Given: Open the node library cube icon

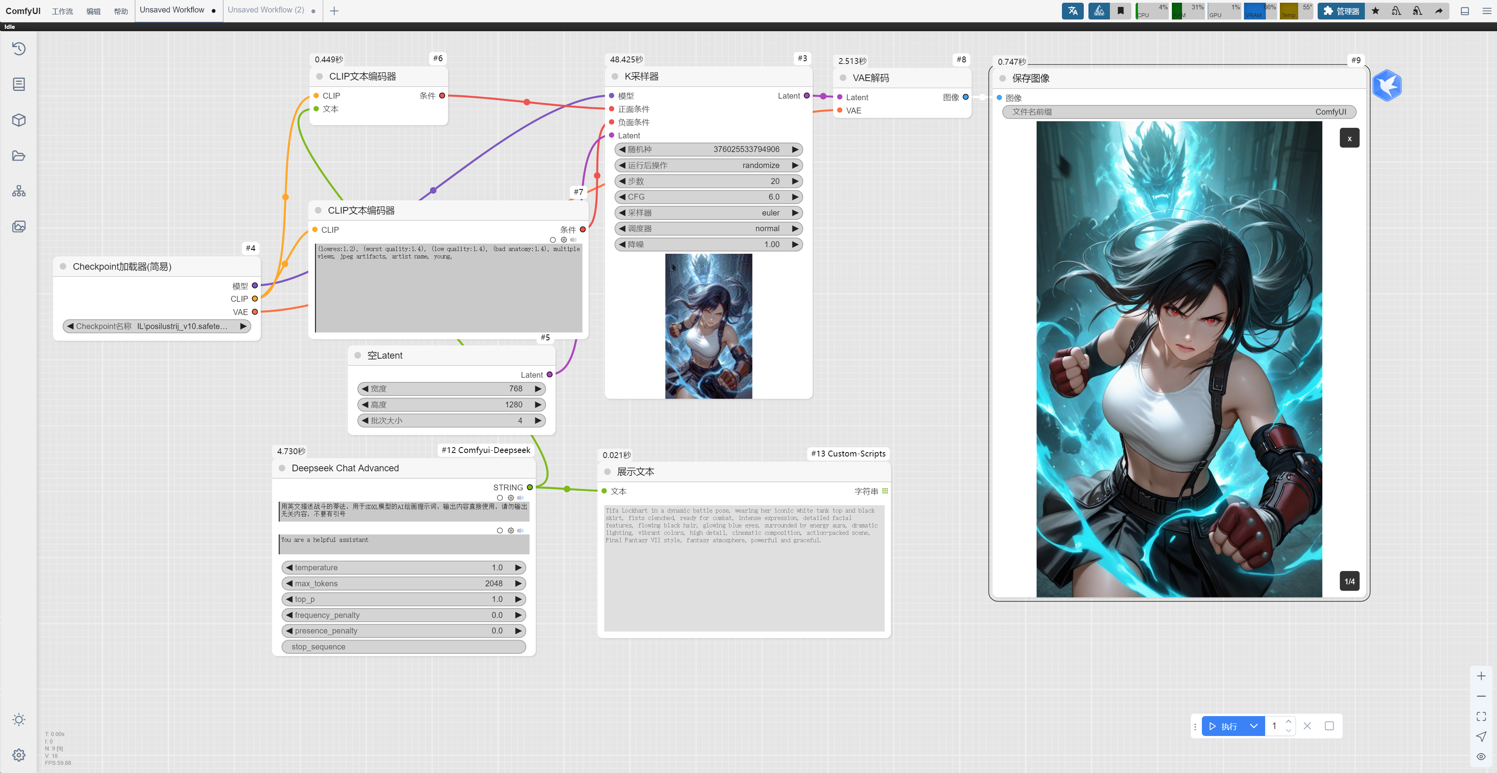Looking at the screenshot, I should (x=19, y=120).
